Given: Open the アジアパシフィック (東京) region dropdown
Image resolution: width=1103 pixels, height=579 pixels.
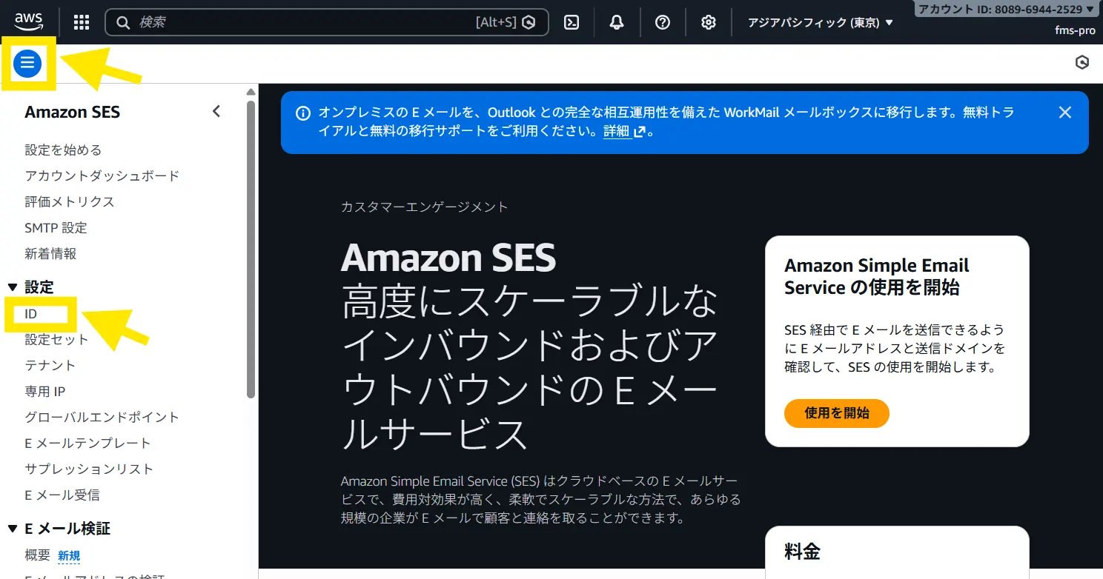Looking at the screenshot, I should (x=821, y=22).
